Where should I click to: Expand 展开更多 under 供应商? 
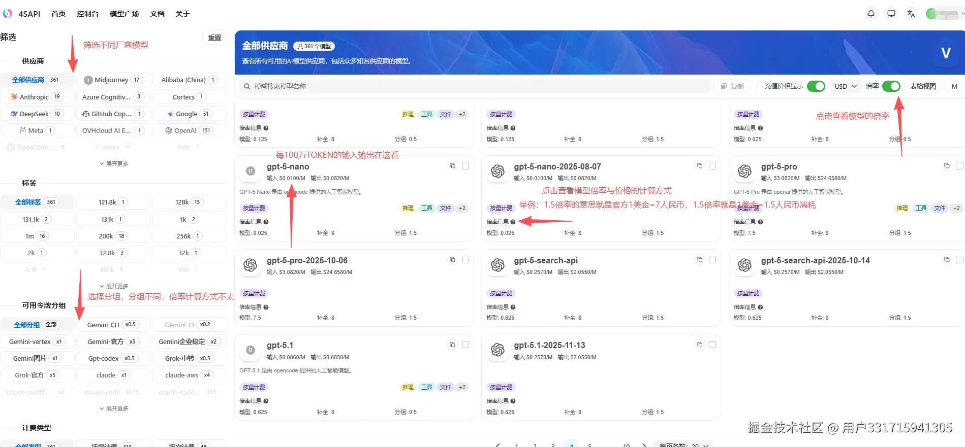(x=114, y=164)
